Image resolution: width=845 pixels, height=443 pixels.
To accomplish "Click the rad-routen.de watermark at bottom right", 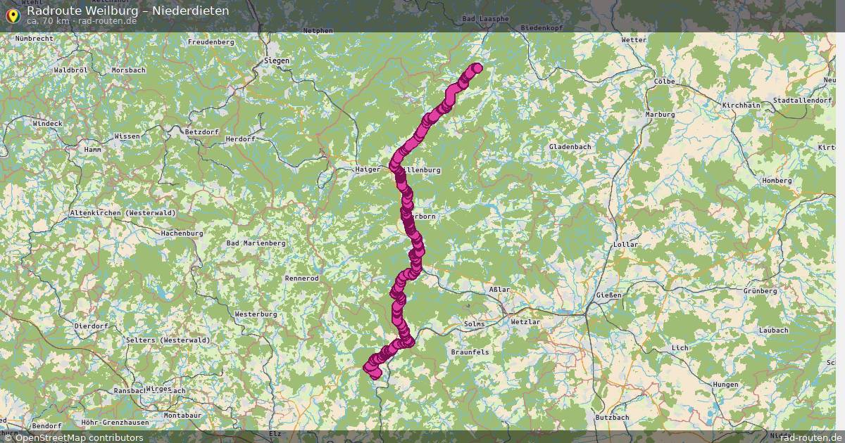I will (x=809, y=437).
